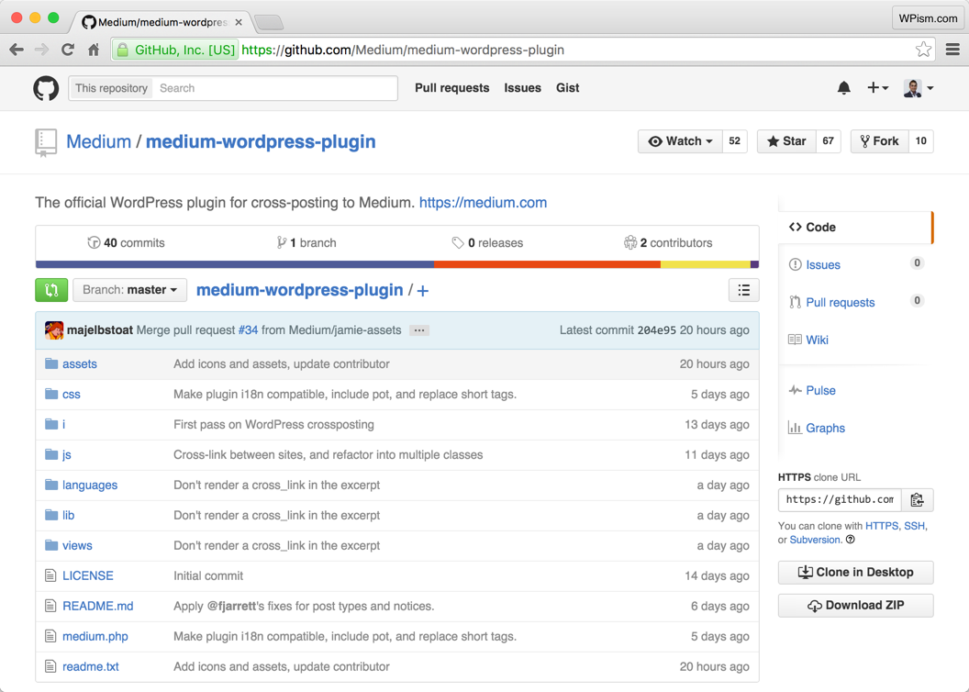Fork the repository

tap(879, 141)
